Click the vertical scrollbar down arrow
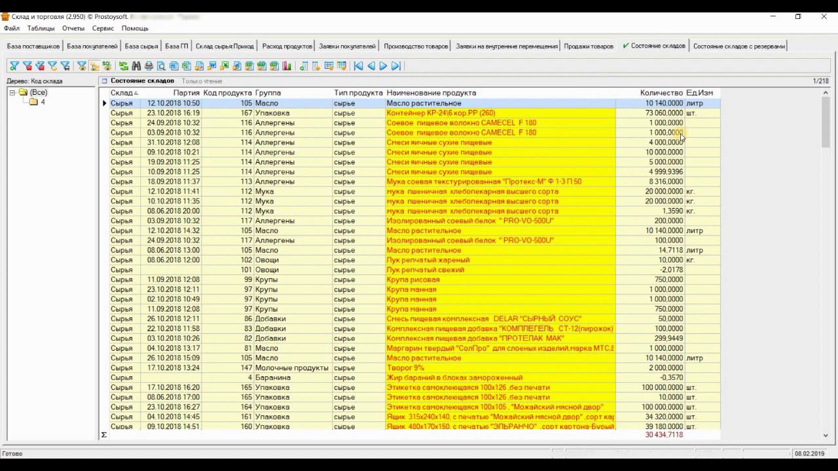Image resolution: width=838 pixels, height=471 pixels. [826, 435]
